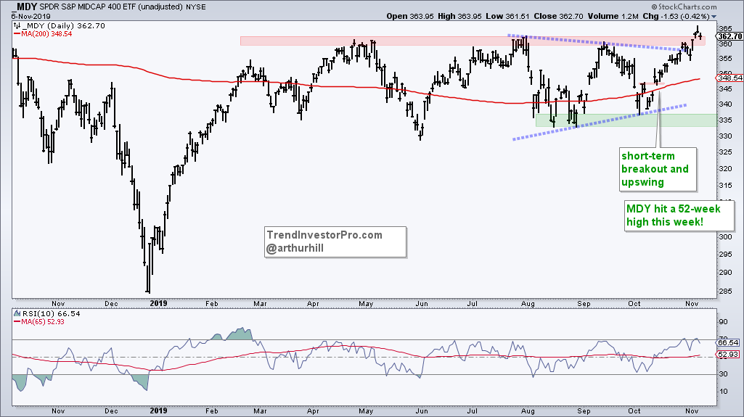The image size is (744, 417).
Task: Click the 320 price axis value
Action: click(x=724, y=168)
